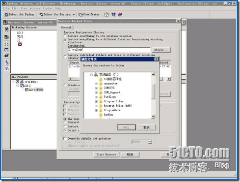Viewport: 240px width, 182px height.
Task: Click the binoculars icon in sidebar
Action: point(6,30)
